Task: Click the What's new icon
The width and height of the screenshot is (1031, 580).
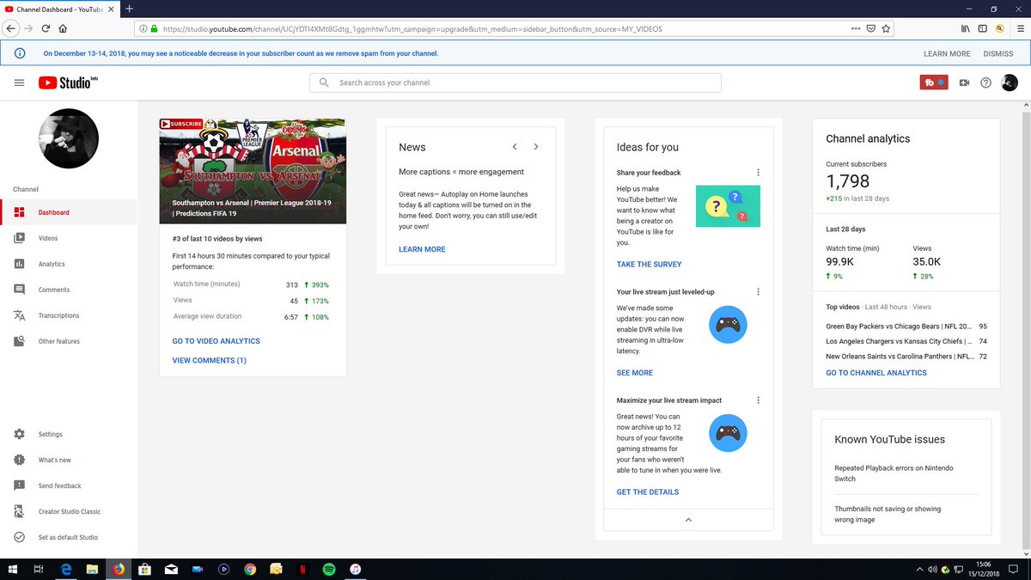Action: pyautogui.click(x=19, y=460)
